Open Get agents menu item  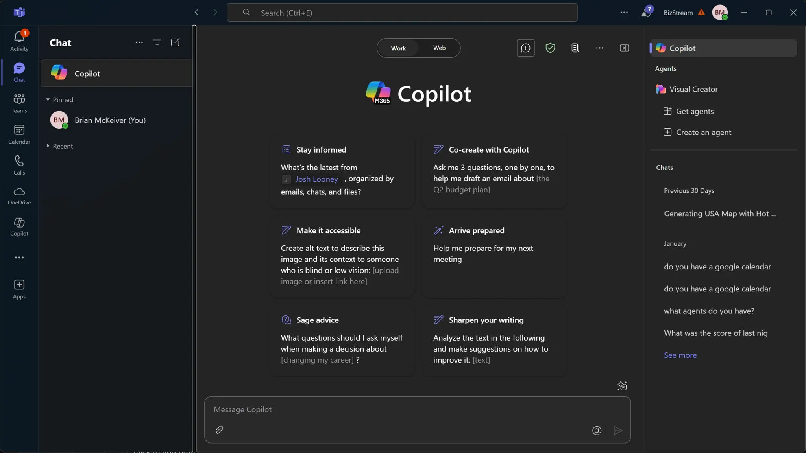tap(695, 111)
